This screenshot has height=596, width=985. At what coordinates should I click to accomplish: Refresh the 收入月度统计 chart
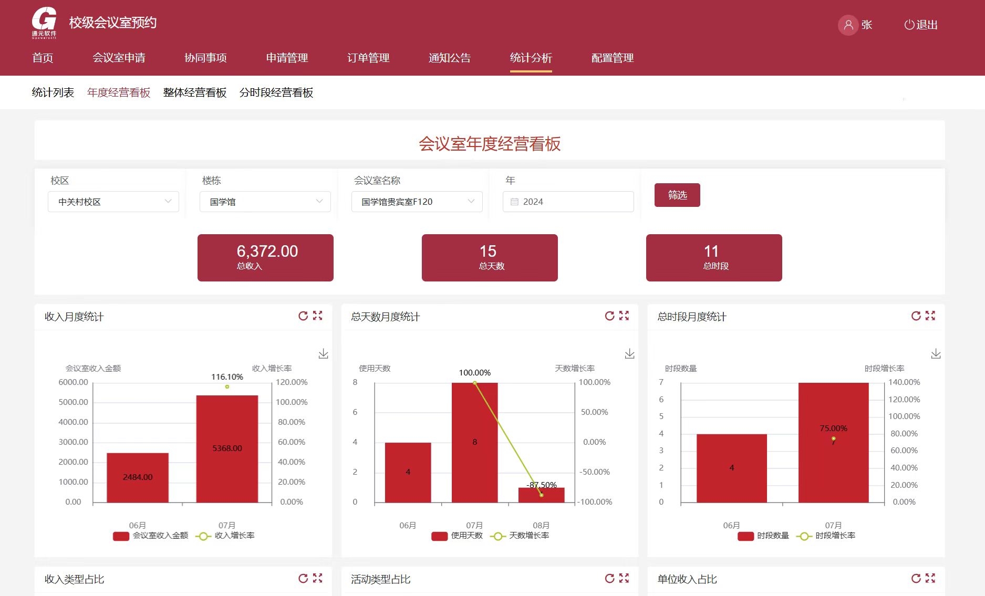[x=303, y=316]
